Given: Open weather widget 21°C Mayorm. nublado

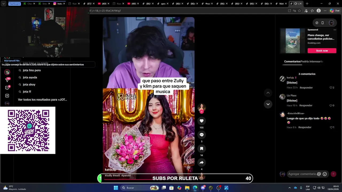Looking at the screenshot, I should pos(15,188).
